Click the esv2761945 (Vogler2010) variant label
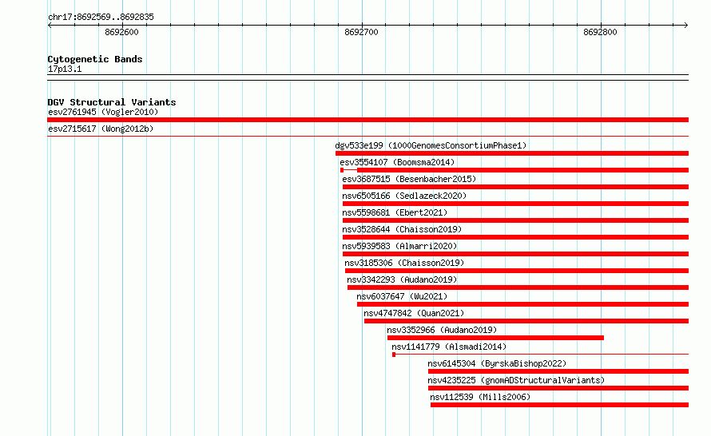The height and width of the screenshot is (436, 711). 103,112
